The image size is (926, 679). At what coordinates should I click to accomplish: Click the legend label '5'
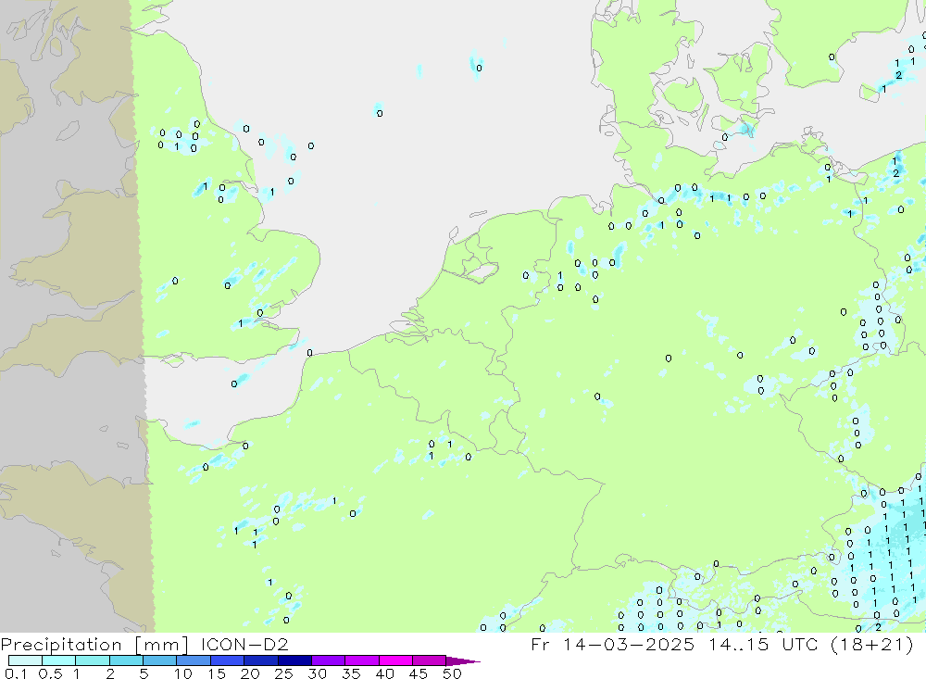click(x=144, y=673)
